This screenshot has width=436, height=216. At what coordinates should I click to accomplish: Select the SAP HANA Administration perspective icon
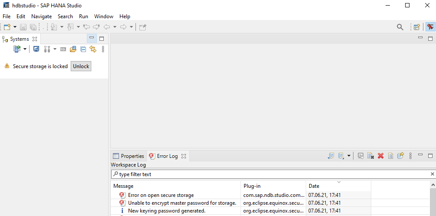[430, 27]
